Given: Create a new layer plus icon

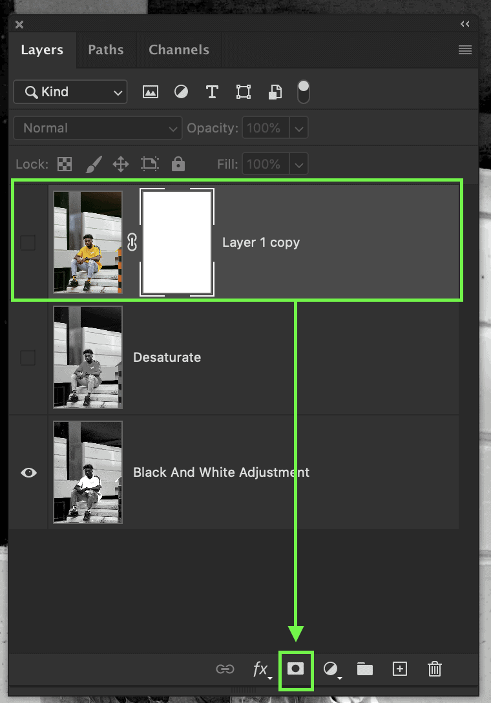Looking at the screenshot, I should 400,669.
